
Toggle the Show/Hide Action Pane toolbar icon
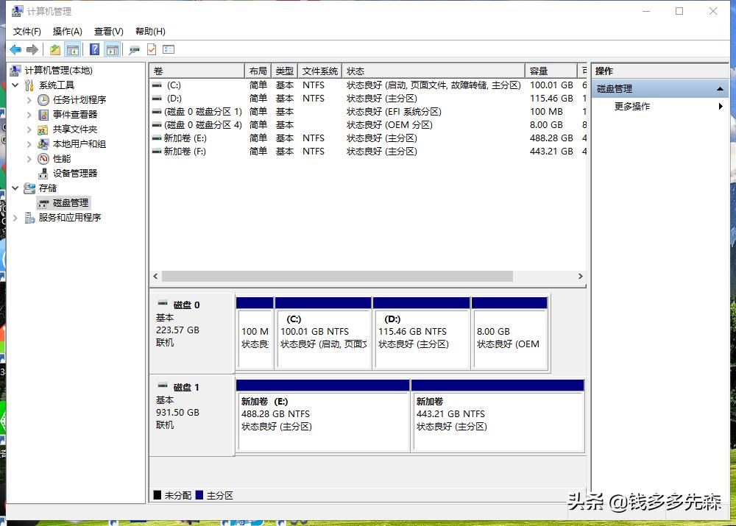[x=112, y=49]
